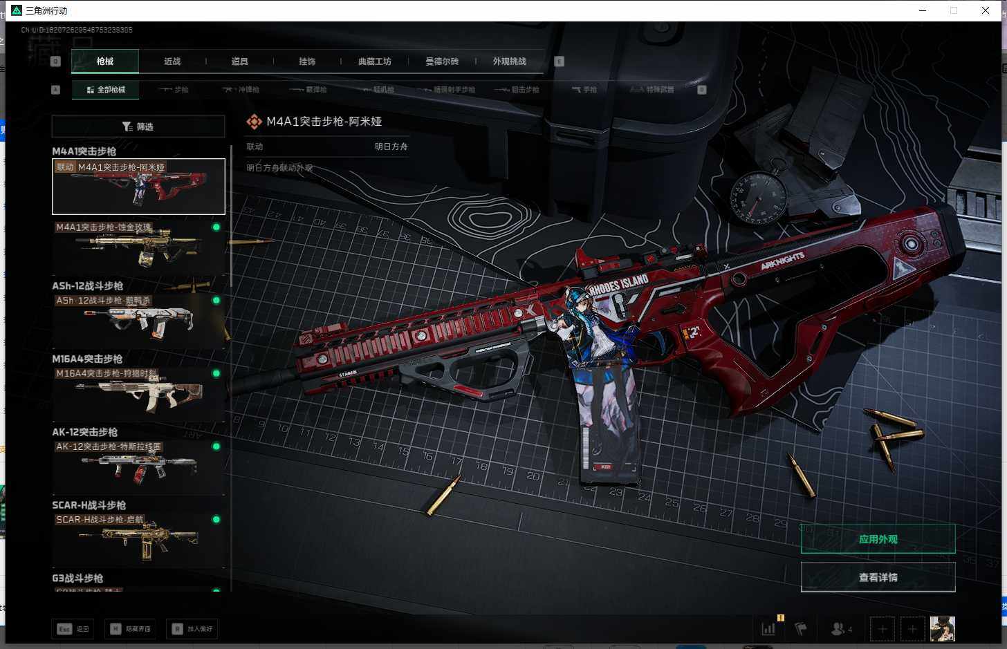Switch to the 近战 melee tab
Screen dimensions: 1007x649
pos(172,62)
